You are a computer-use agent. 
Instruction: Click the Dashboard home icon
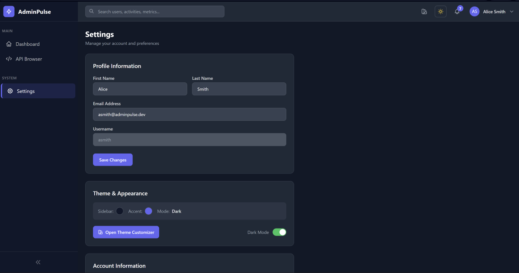[x=9, y=44]
